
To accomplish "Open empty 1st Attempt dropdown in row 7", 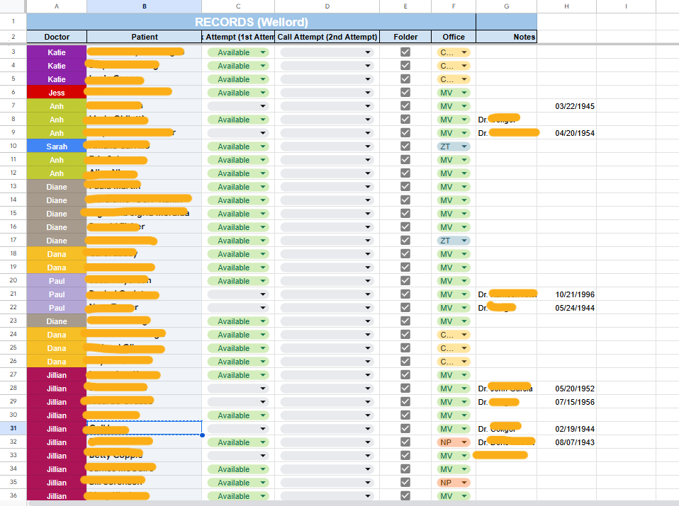I will pyautogui.click(x=238, y=106).
